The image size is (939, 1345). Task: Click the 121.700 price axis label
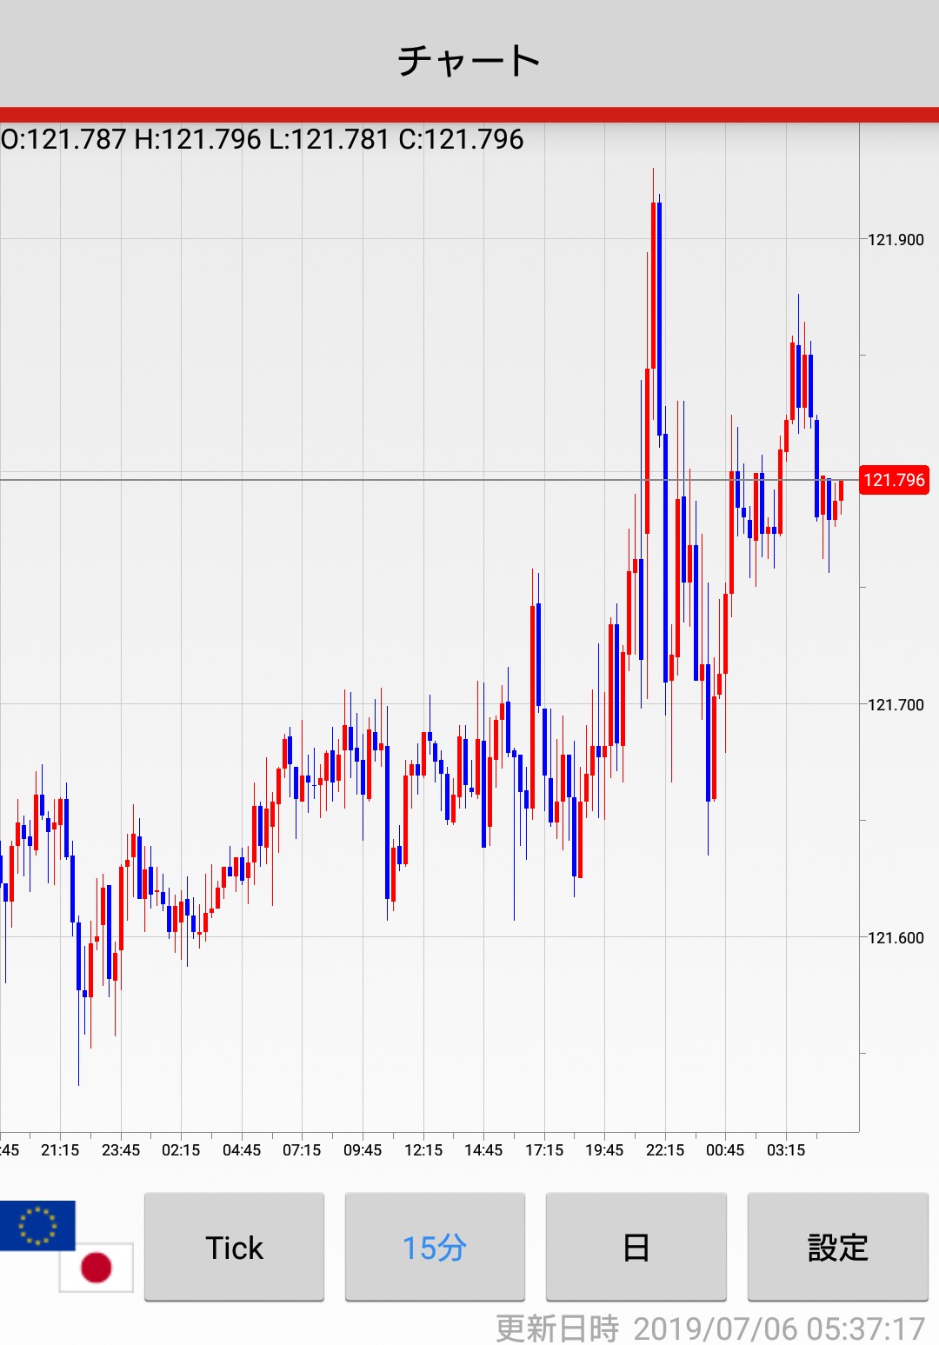point(896,705)
